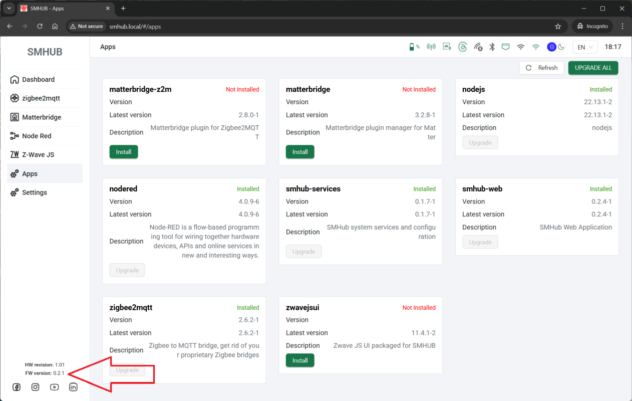Click the green Wi-Fi status icon
This screenshot has height=401, width=632.
point(535,47)
